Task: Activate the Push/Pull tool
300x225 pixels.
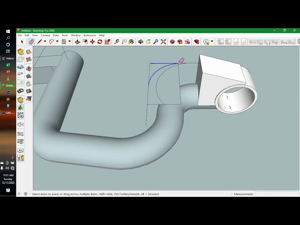Action: 77,42
